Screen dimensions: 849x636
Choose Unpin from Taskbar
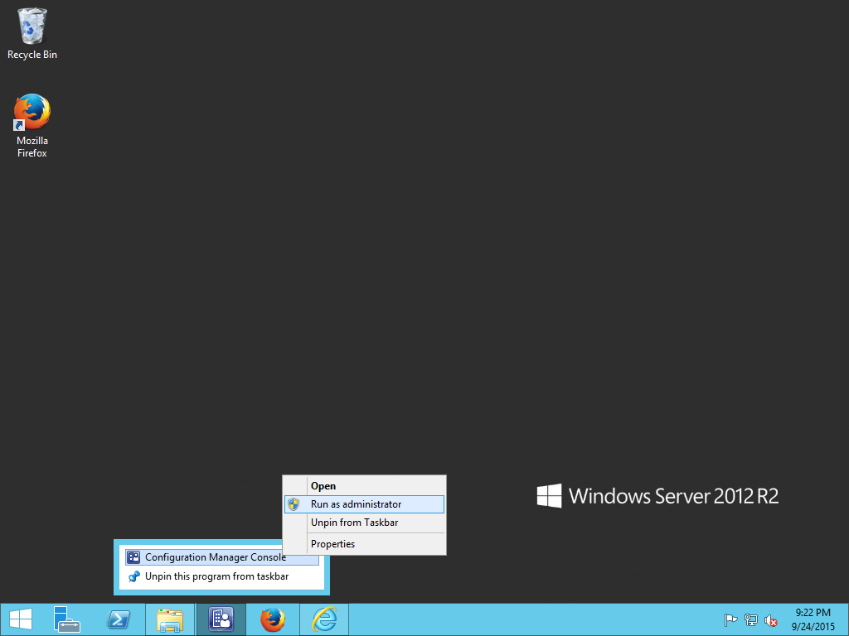point(364,523)
